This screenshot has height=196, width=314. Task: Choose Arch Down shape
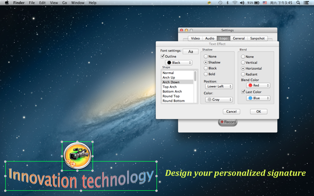point(177,82)
